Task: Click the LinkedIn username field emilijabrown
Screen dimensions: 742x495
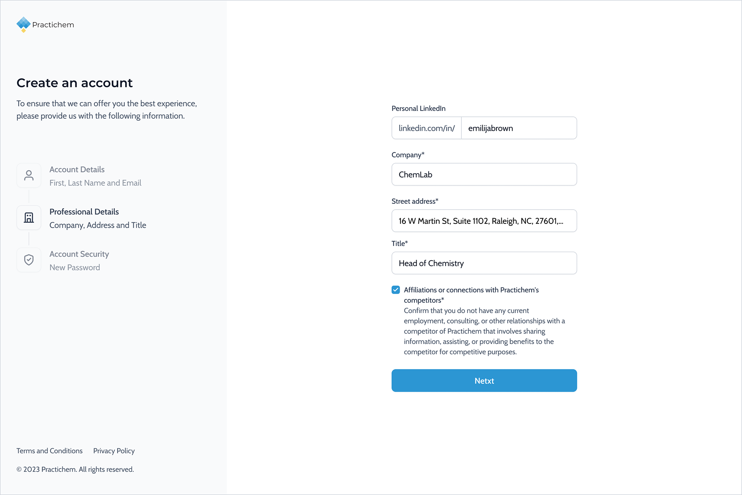Action: click(x=519, y=128)
